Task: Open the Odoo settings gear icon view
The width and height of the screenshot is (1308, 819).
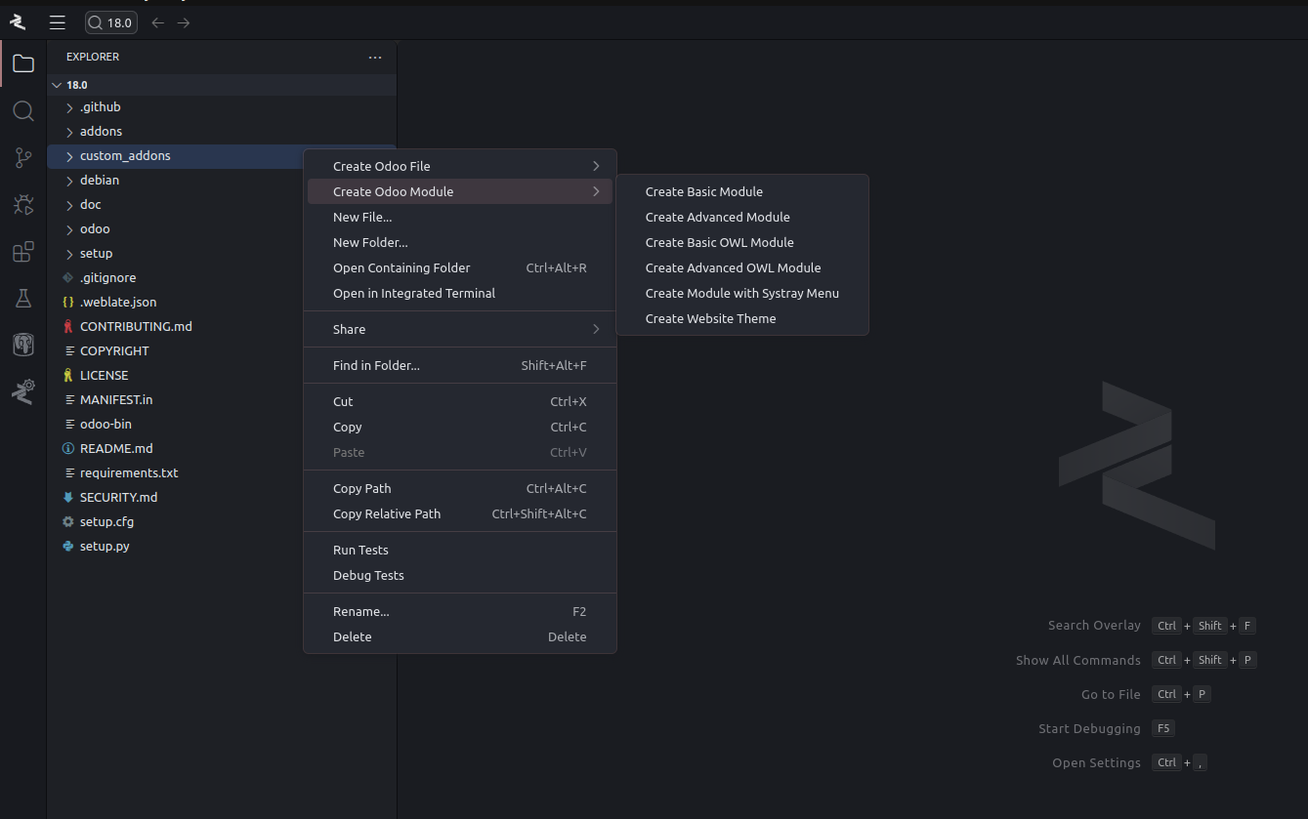Action: (x=23, y=391)
